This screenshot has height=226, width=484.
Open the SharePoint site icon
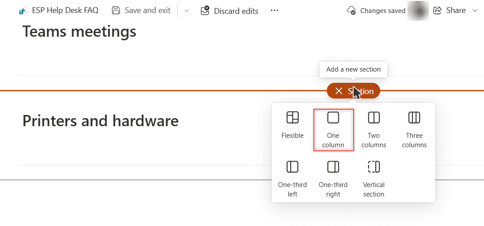tap(22, 11)
